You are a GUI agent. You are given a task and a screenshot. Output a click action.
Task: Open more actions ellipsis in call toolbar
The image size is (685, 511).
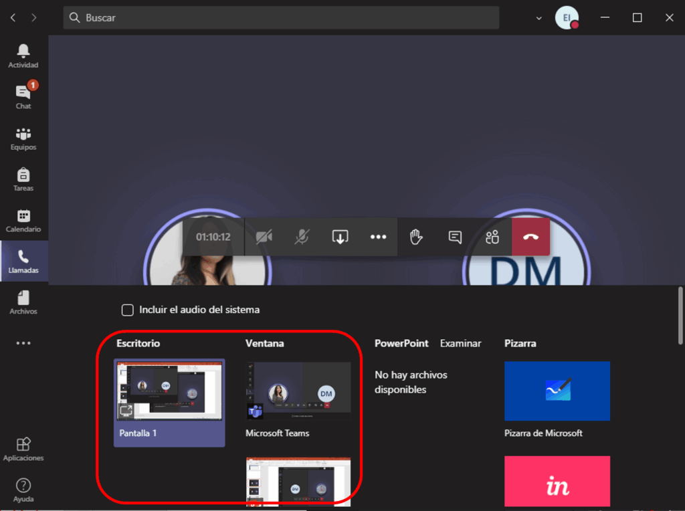click(379, 237)
